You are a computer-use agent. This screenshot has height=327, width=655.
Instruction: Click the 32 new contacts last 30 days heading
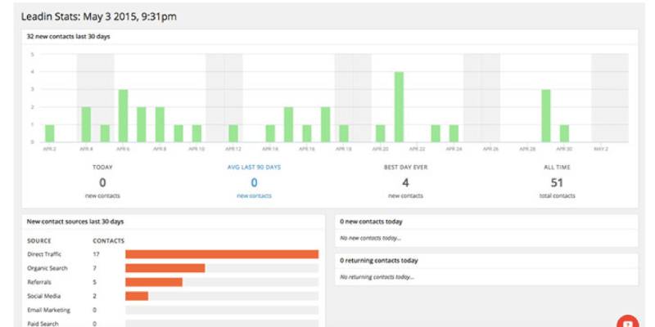pyautogui.click(x=69, y=37)
